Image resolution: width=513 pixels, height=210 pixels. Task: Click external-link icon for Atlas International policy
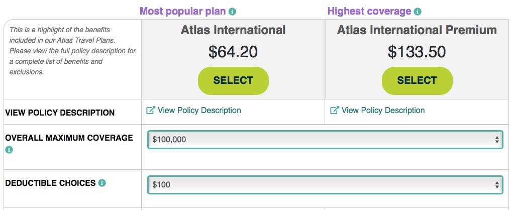point(151,110)
